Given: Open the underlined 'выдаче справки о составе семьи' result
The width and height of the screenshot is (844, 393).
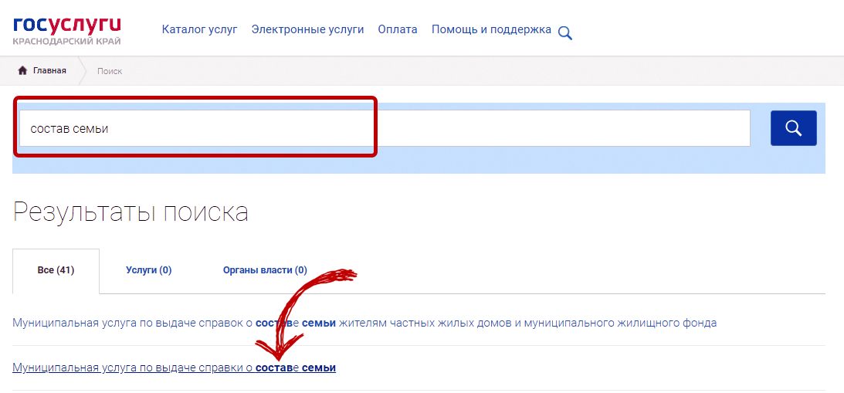Looking at the screenshot, I should (174, 368).
